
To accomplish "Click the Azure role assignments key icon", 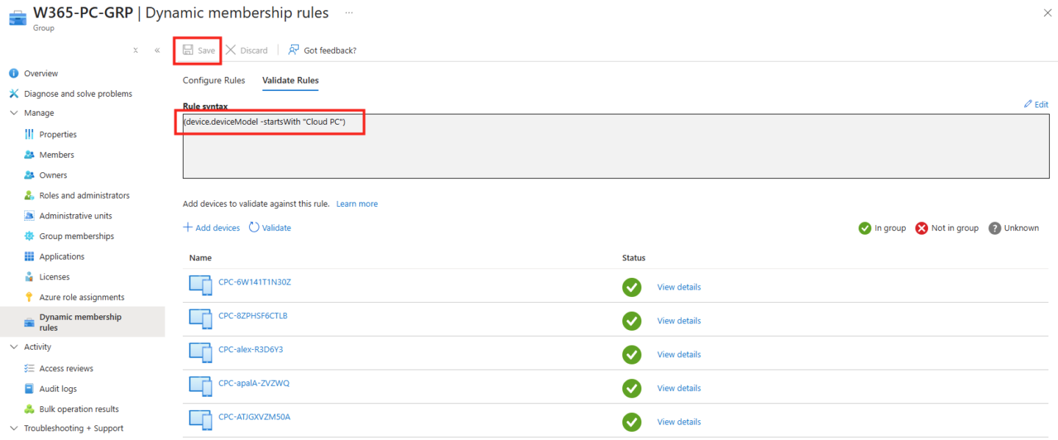I will coord(29,297).
